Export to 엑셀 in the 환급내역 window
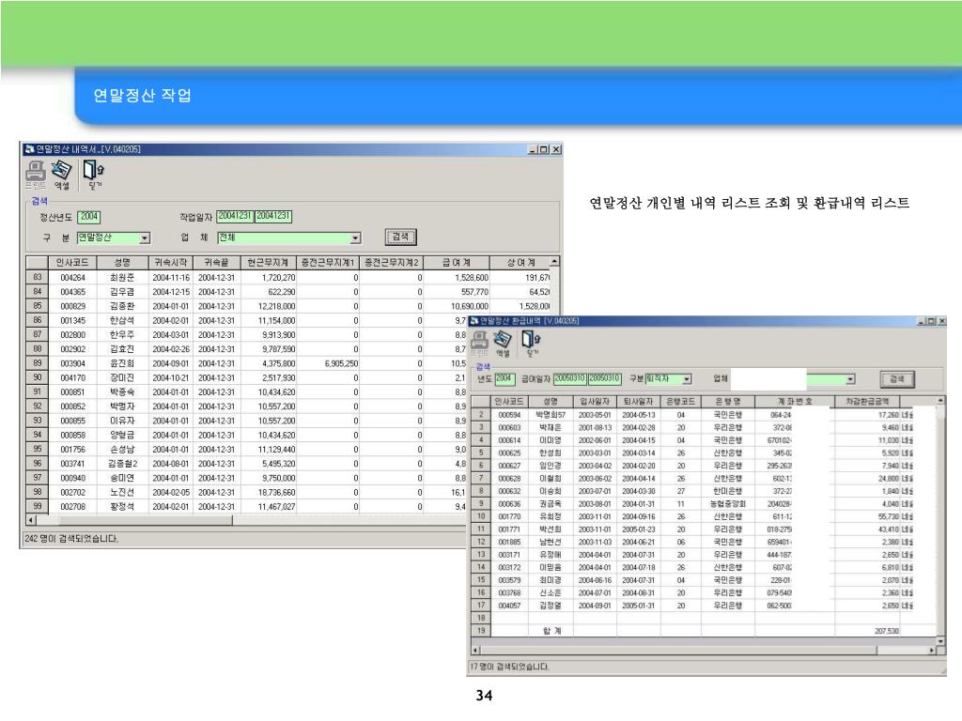 [x=503, y=344]
